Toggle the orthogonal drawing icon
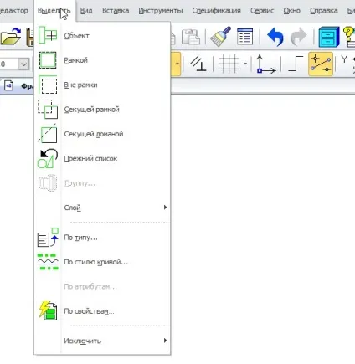The image size is (355, 364). point(296,64)
